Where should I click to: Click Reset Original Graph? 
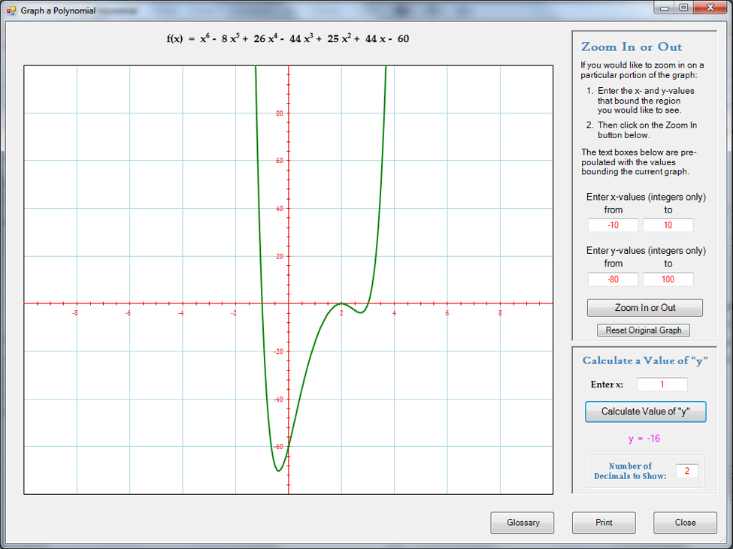(x=644, y=330)
